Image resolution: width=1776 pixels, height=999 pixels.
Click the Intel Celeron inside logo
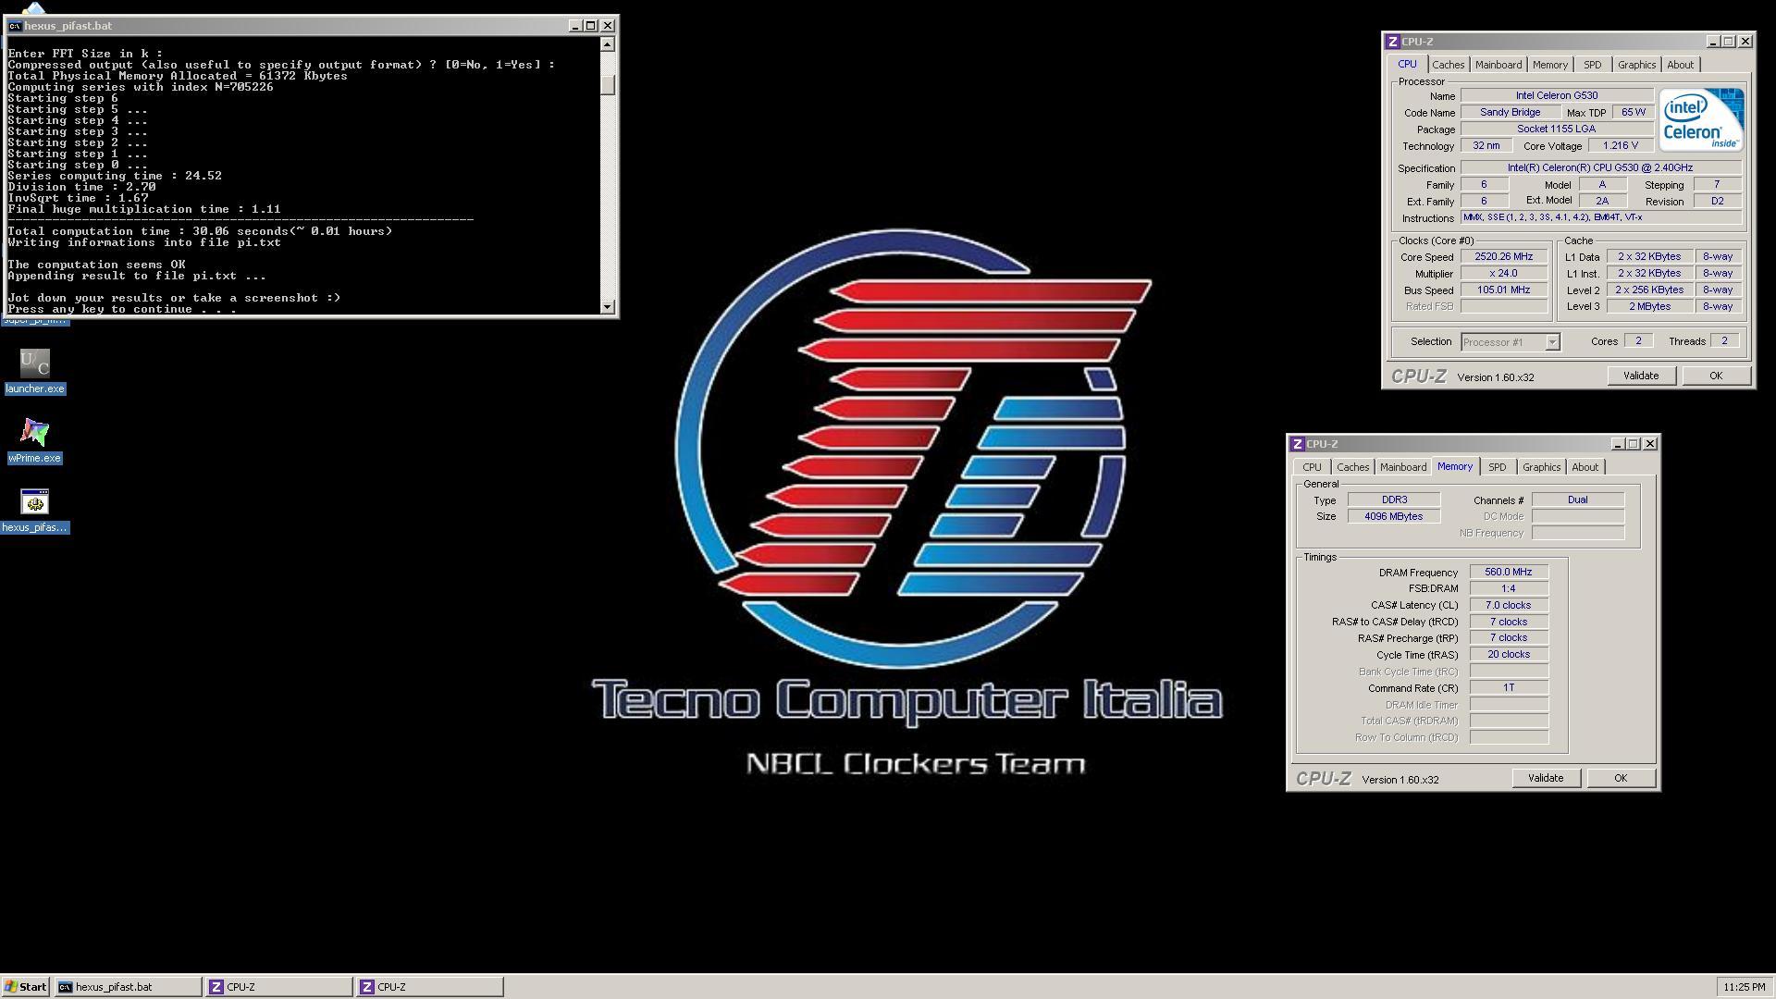(x=1700, y=119)
